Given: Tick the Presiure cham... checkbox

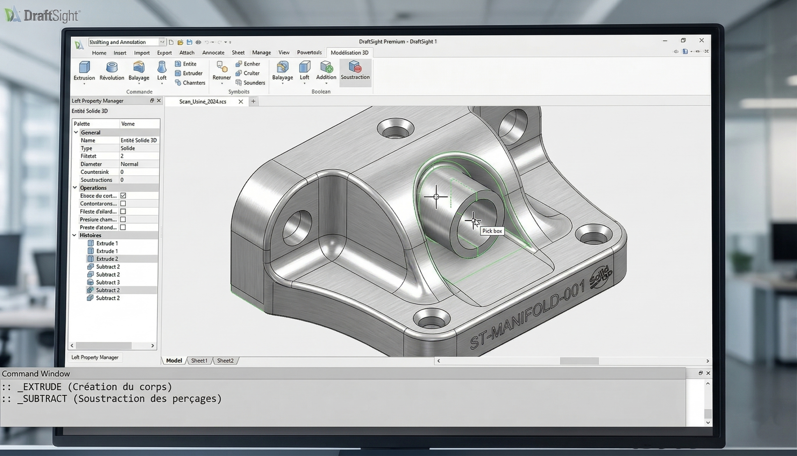Looking at the screenshot, I should (123, 219).
